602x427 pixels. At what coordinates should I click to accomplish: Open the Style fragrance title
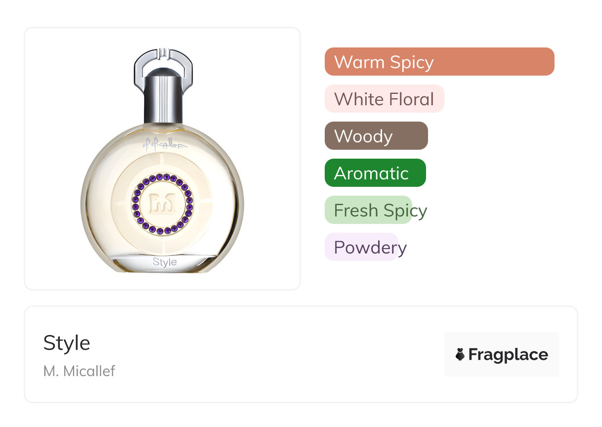(67, 343)
